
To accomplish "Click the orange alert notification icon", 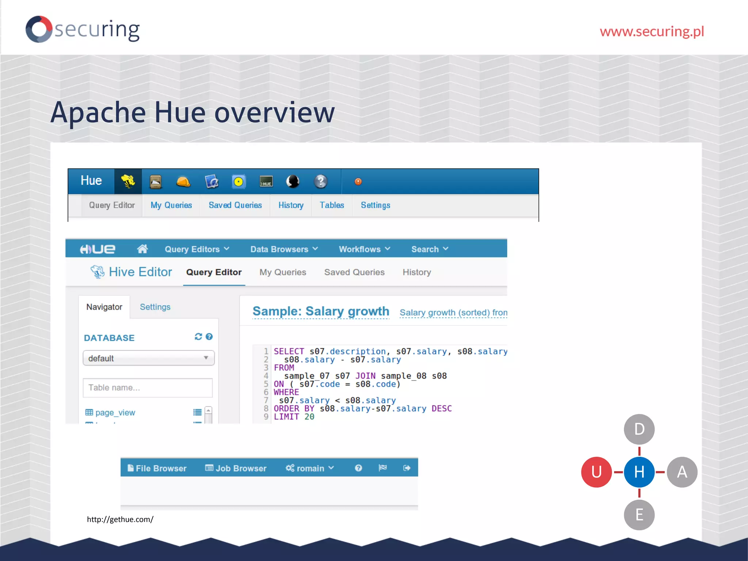I will (x=358, y=182).
